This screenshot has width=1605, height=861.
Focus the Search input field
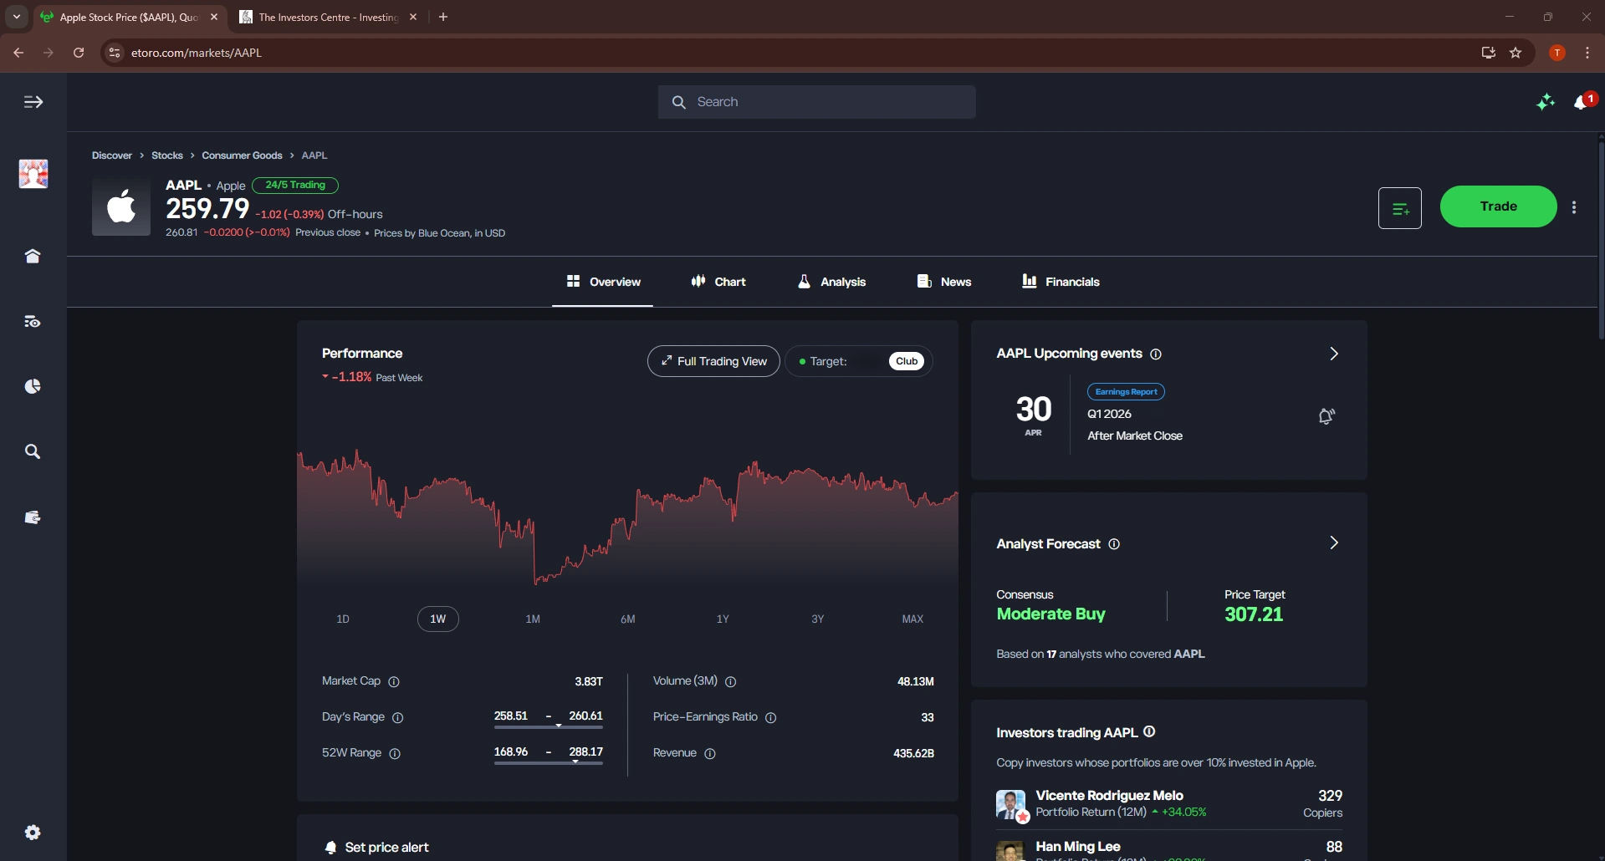click(816, 102)
